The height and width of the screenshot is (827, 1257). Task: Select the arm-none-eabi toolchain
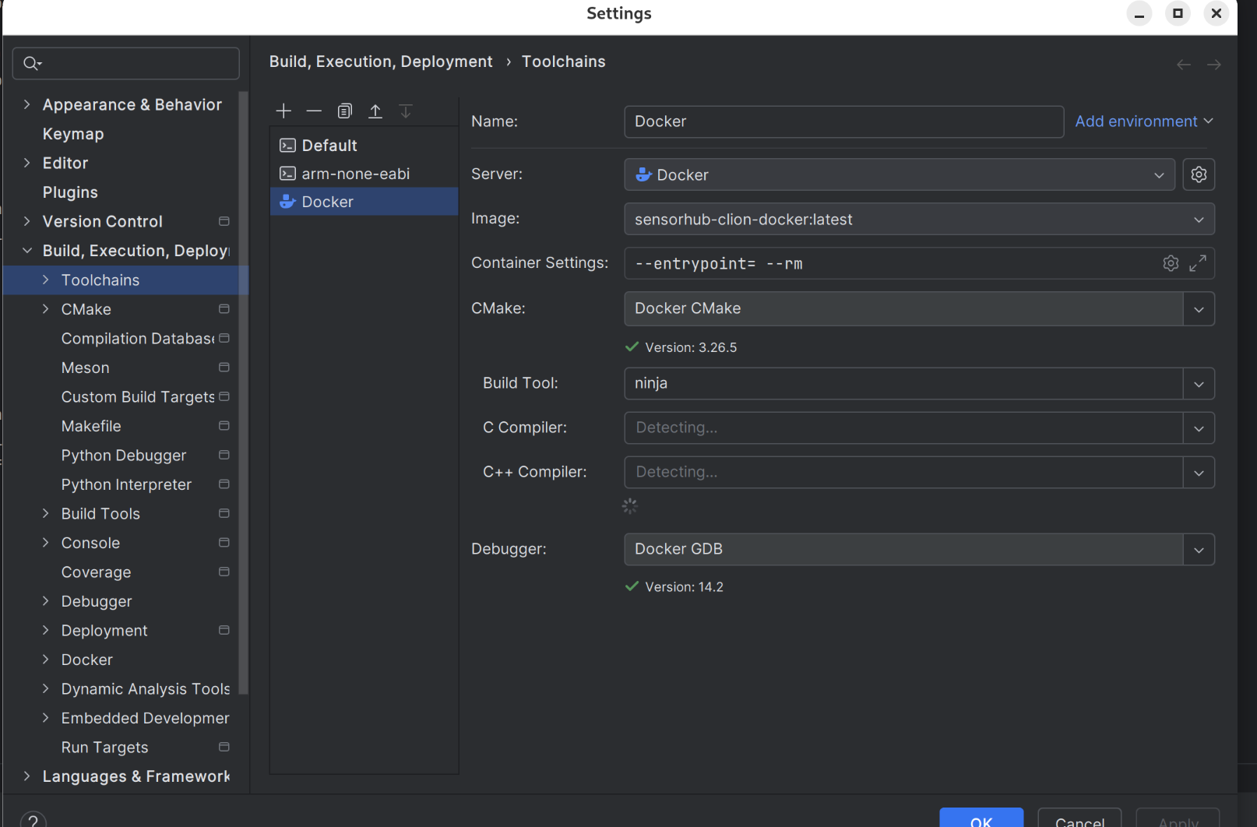(364, 174)
